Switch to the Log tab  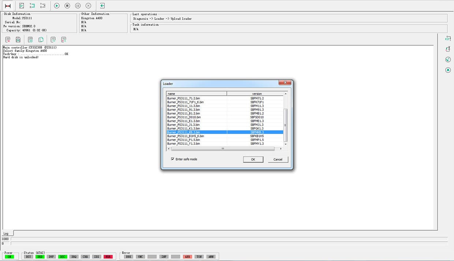click(6, 233)
